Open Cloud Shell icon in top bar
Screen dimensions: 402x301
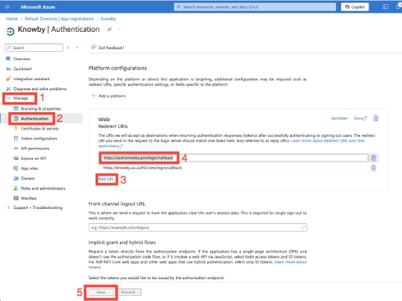point(385,7)
